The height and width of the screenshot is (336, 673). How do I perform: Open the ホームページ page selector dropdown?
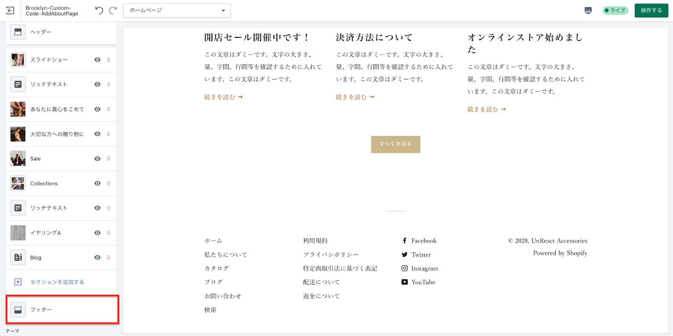click(177, 10)
